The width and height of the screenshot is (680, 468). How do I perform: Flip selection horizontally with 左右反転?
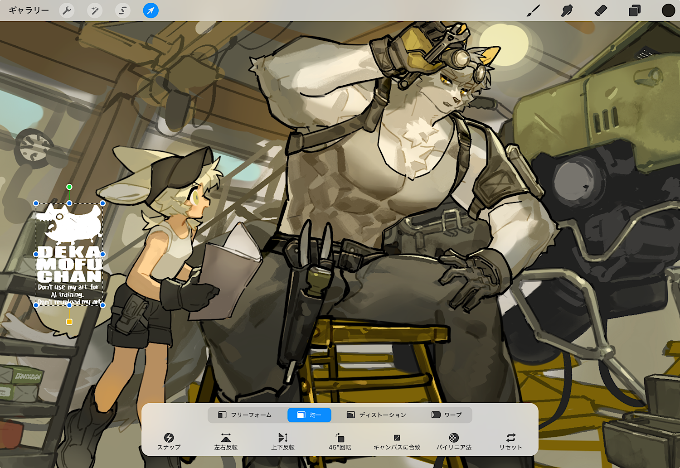point(226,441)
